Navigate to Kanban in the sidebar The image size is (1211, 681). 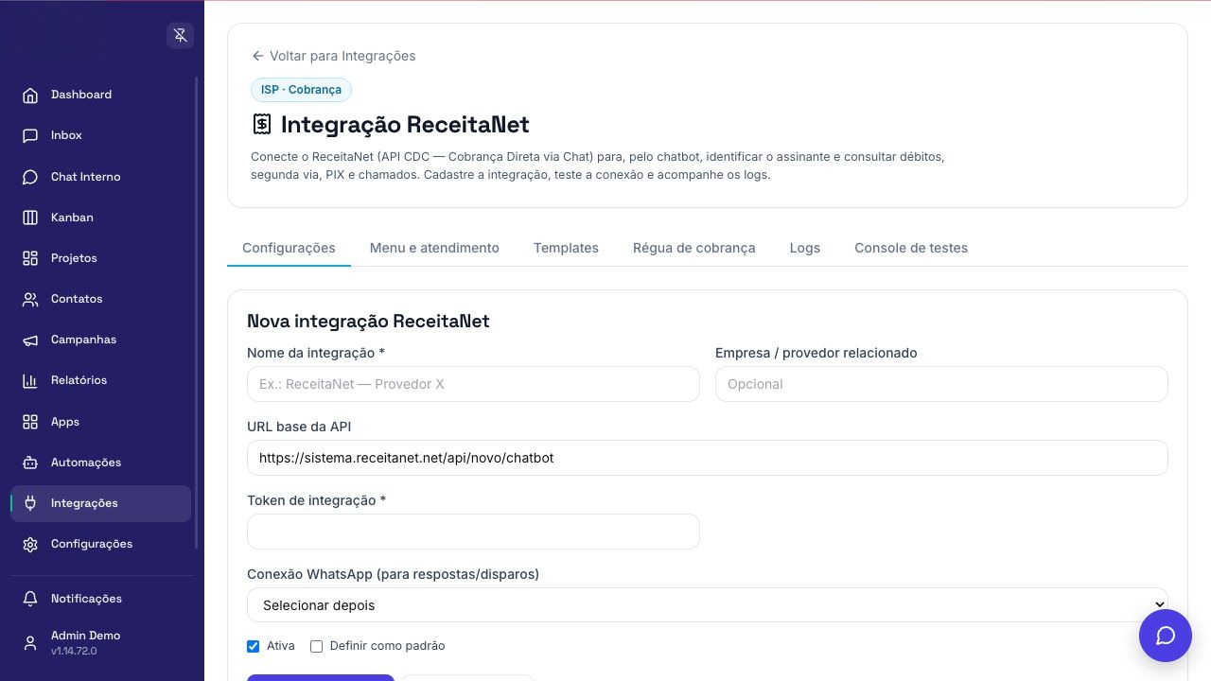coord(100,218)
